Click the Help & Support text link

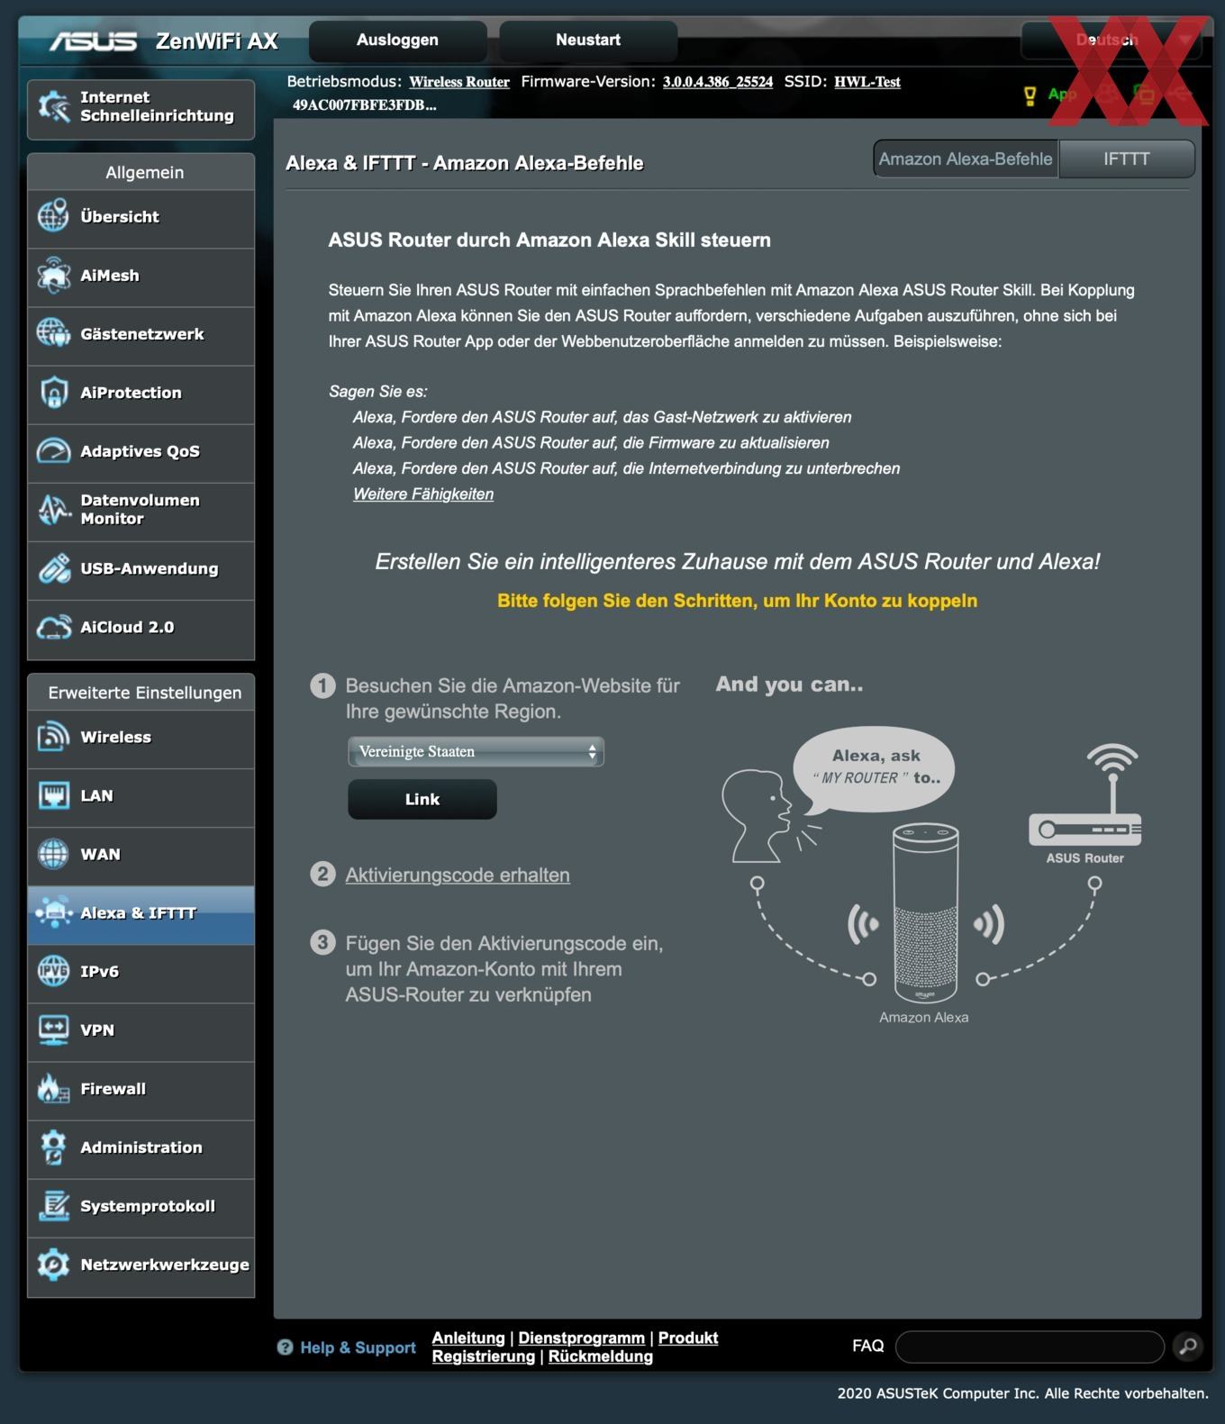(358, 1347)
